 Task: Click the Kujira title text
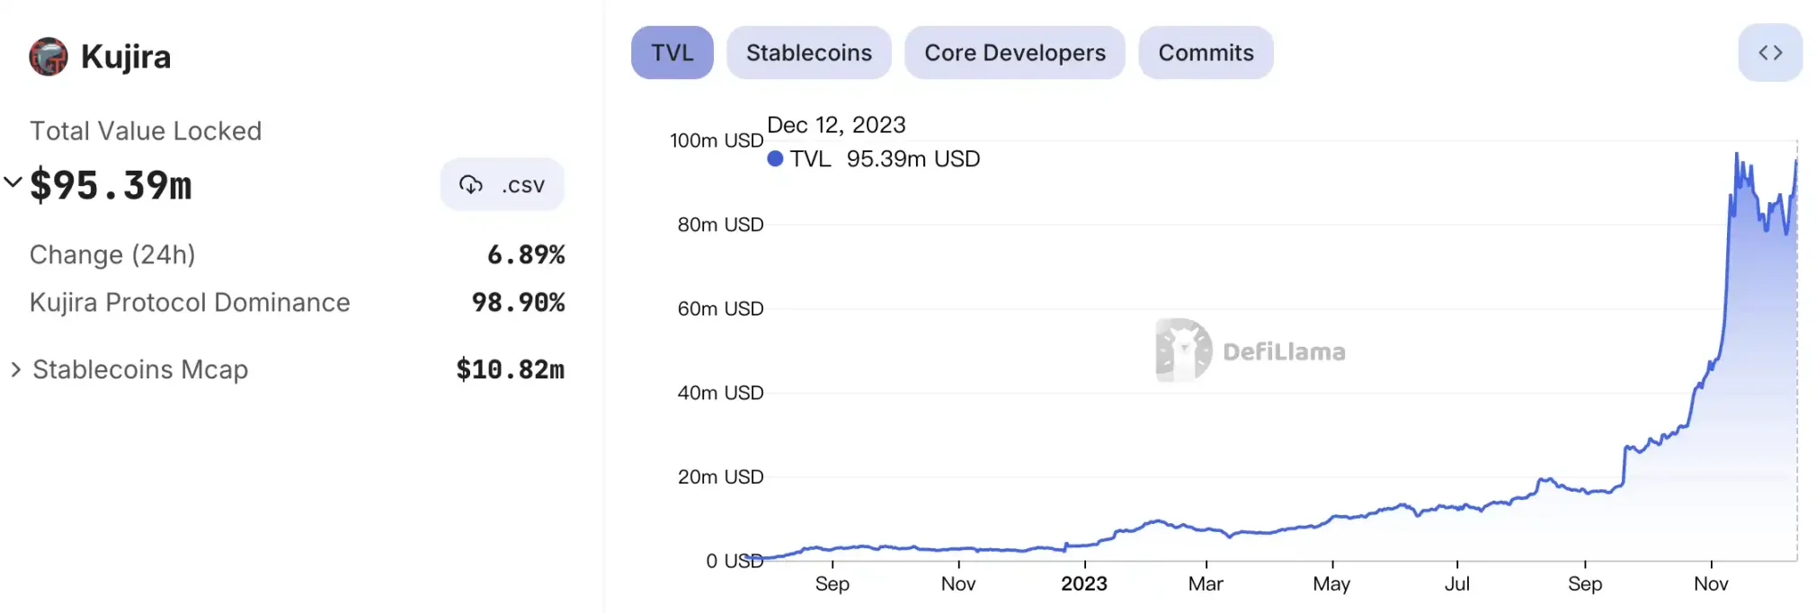click(126, 57)
